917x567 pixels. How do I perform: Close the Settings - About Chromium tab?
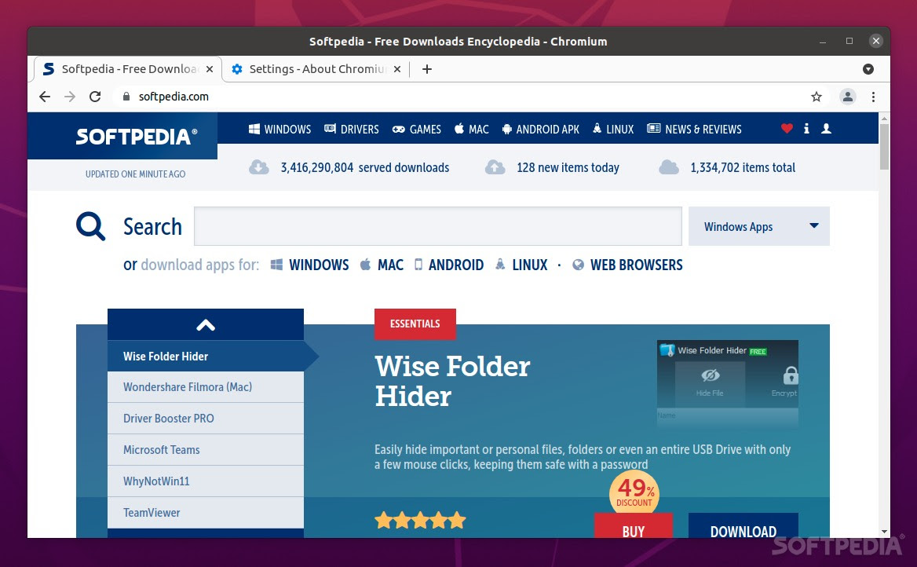[397, 69]
